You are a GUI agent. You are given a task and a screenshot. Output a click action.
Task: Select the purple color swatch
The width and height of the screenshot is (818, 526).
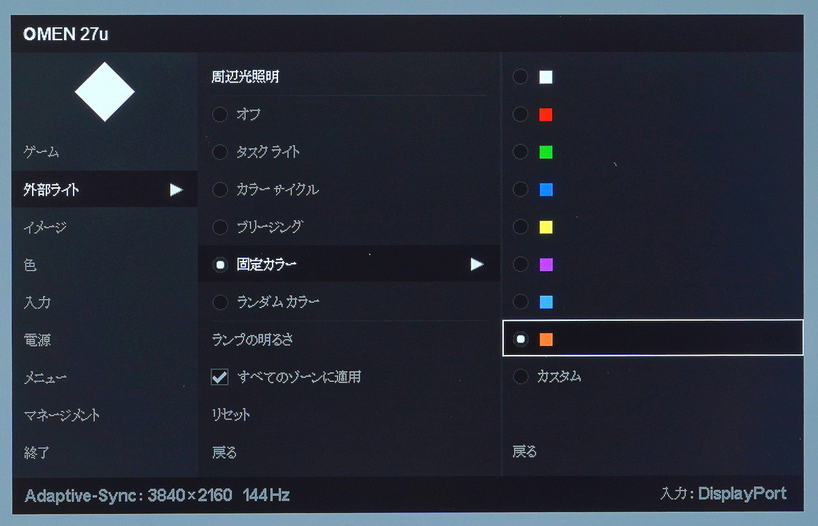pos(545,264)
